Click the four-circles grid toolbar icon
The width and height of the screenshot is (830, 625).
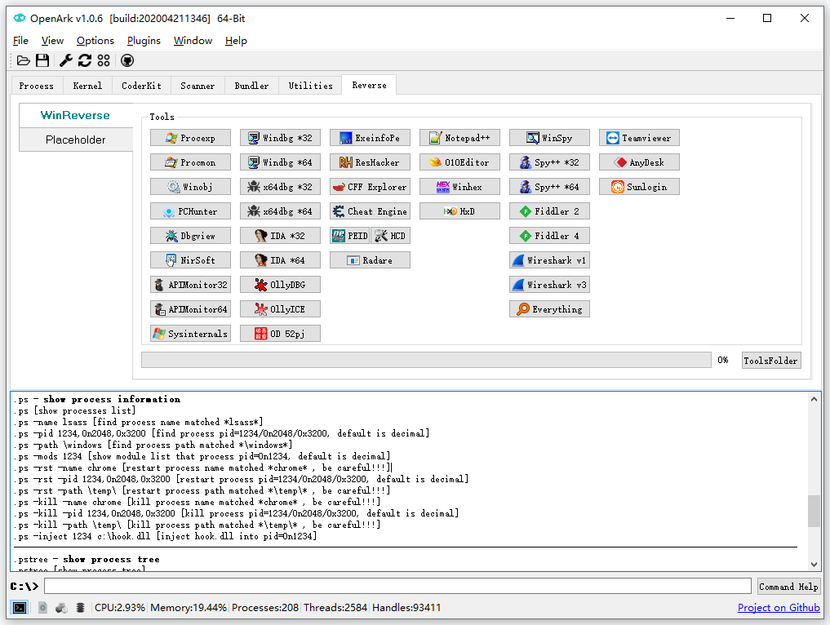pyautogui.click(x=104, y=61)
